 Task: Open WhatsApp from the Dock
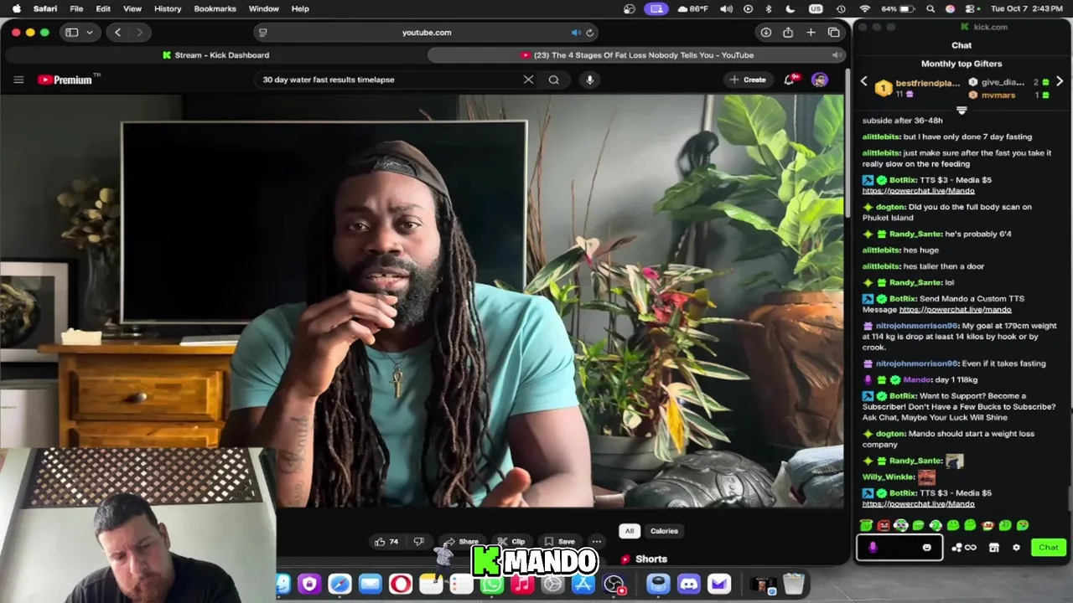(492, 584)
